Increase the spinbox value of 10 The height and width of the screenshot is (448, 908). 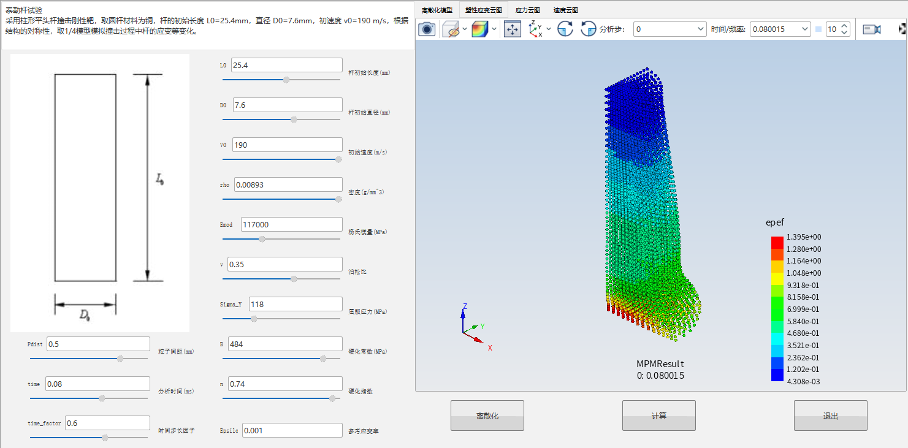844,26
